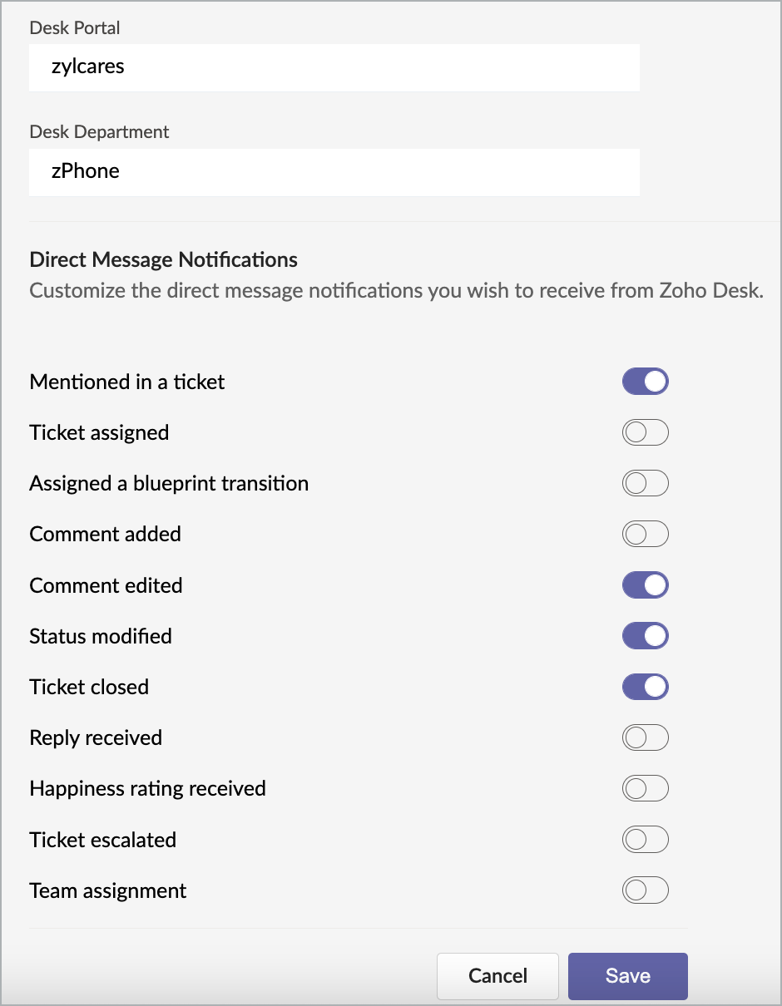Toggle on Team assignment notifications

[646, 890]
